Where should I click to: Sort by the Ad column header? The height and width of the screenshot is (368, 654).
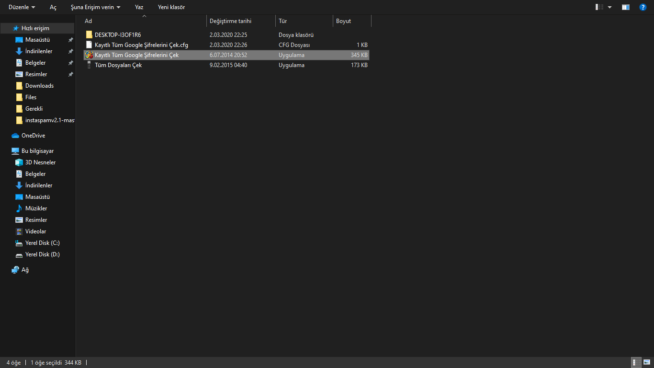(x=144, y=21)
